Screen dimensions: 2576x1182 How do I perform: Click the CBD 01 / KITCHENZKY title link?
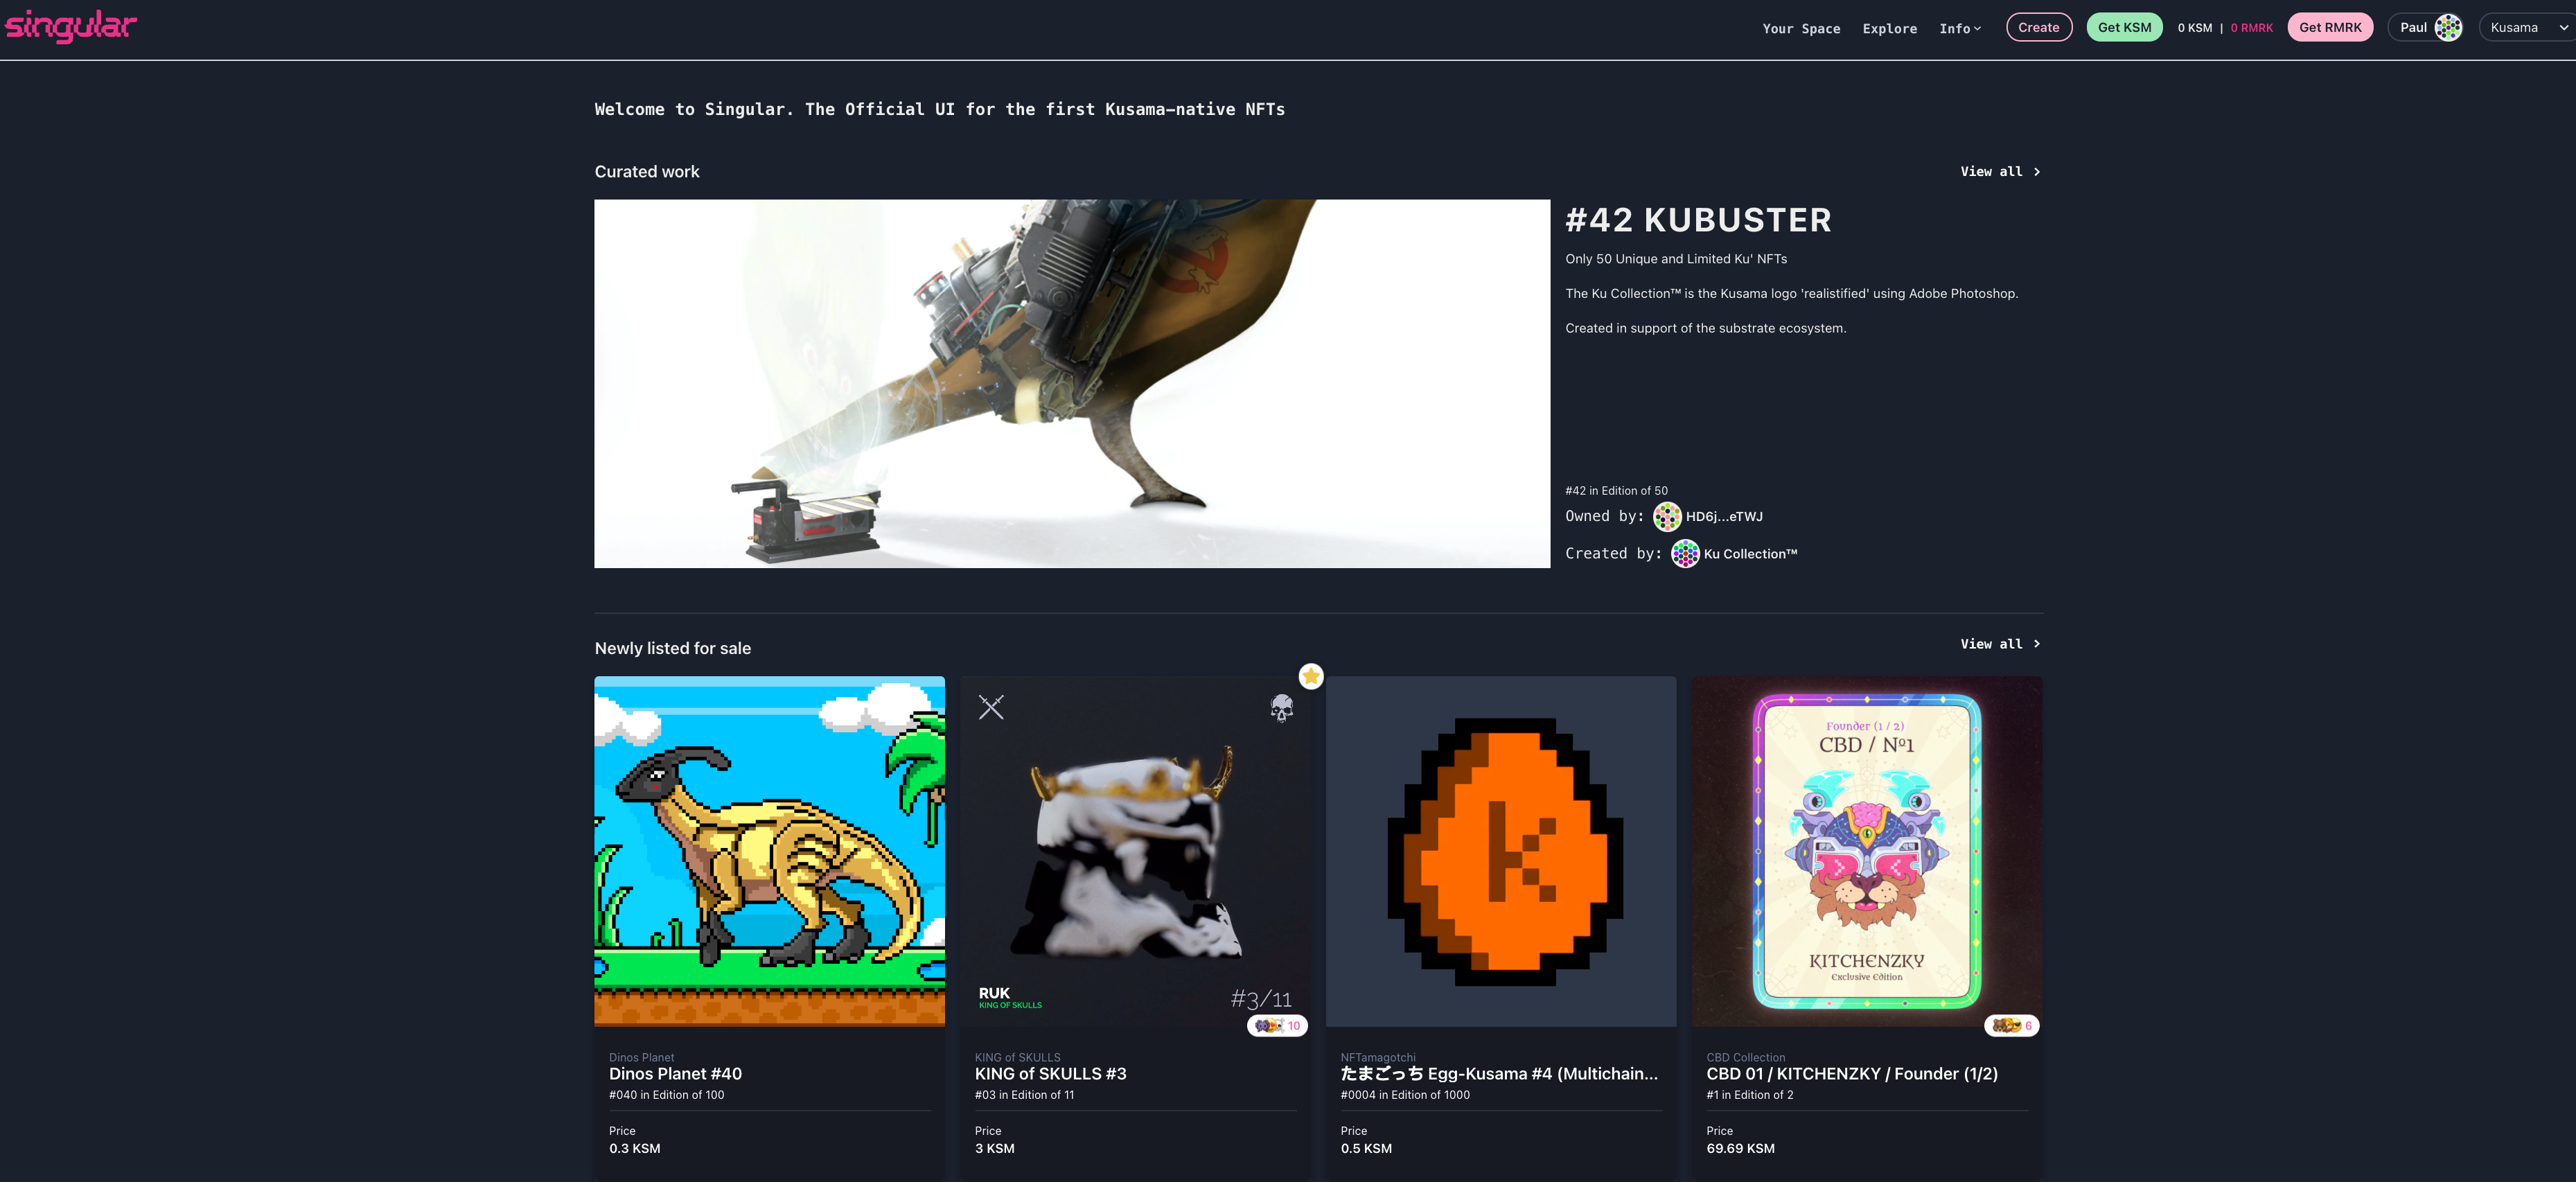click(1851, 1074)
